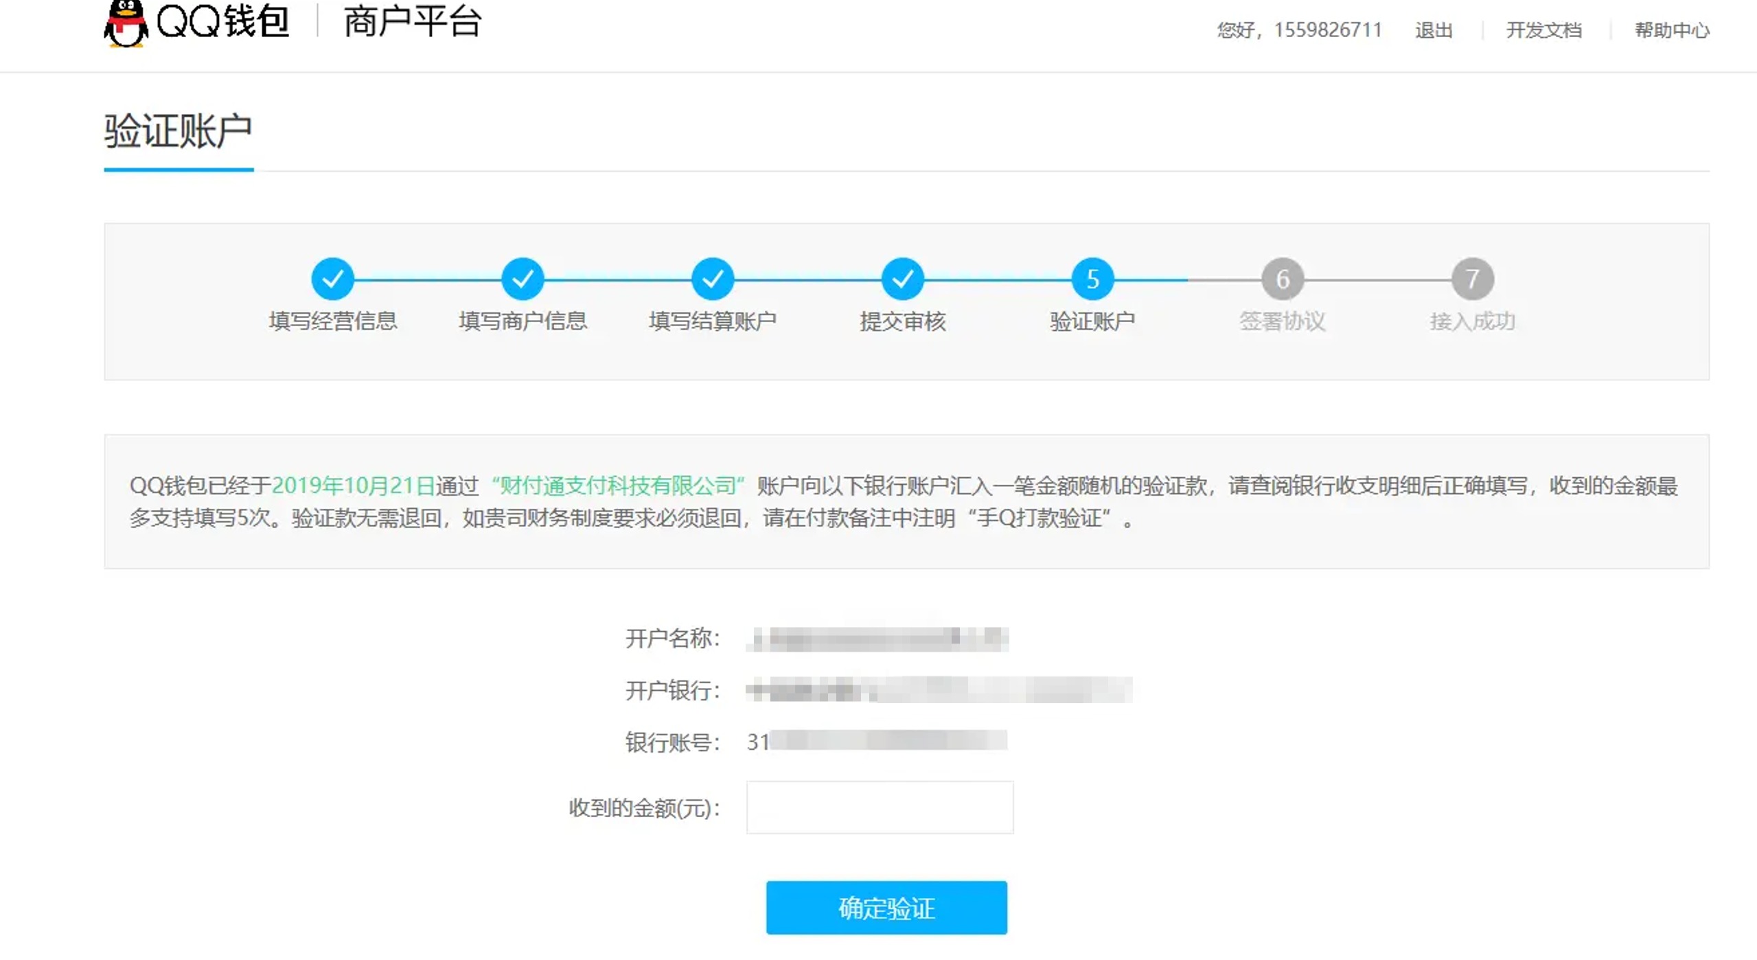Click the step 5 circle for 验证账户

click(x=1092, y=279)
